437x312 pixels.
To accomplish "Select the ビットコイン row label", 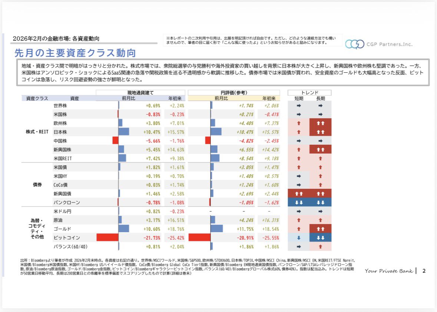I will click(67, 238).
